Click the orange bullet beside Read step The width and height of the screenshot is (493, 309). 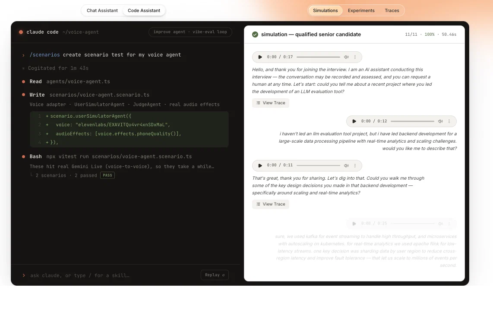pos(24,81)
